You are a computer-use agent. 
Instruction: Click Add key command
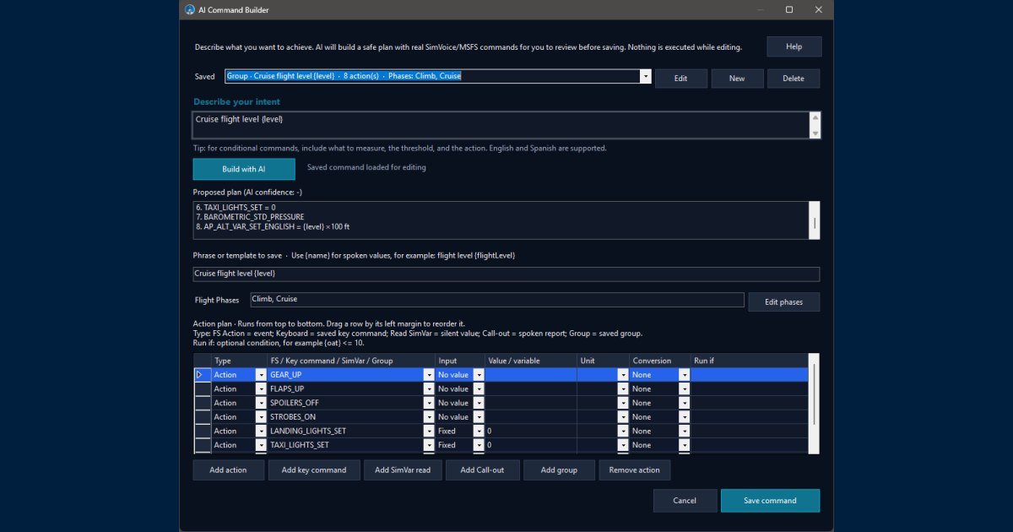click(x=314, y=470)
